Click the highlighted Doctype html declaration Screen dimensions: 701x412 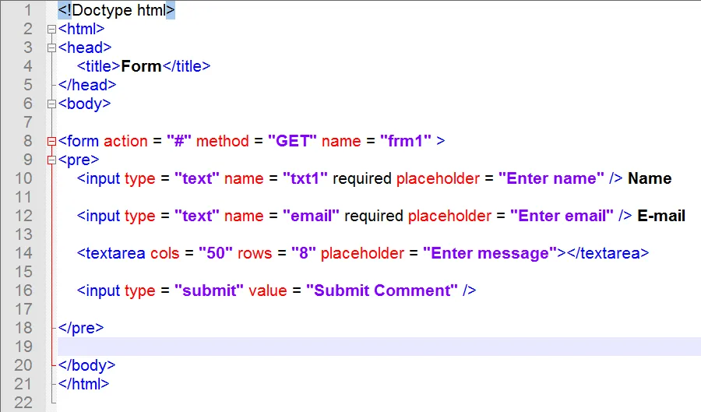coord(116,10)
